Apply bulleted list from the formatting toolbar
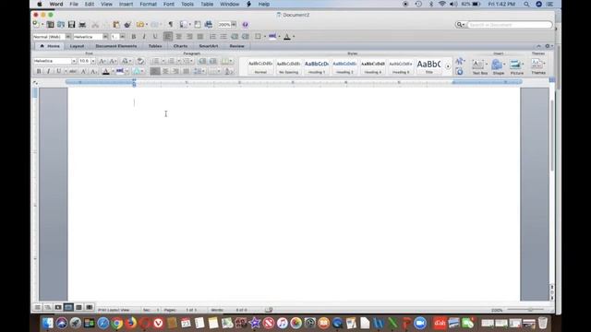This screenshot has width=591, height=332. click(223, 37)
